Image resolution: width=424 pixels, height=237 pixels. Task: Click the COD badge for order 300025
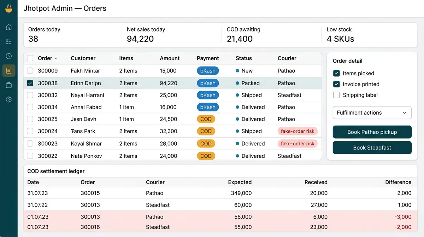point(206,119)
